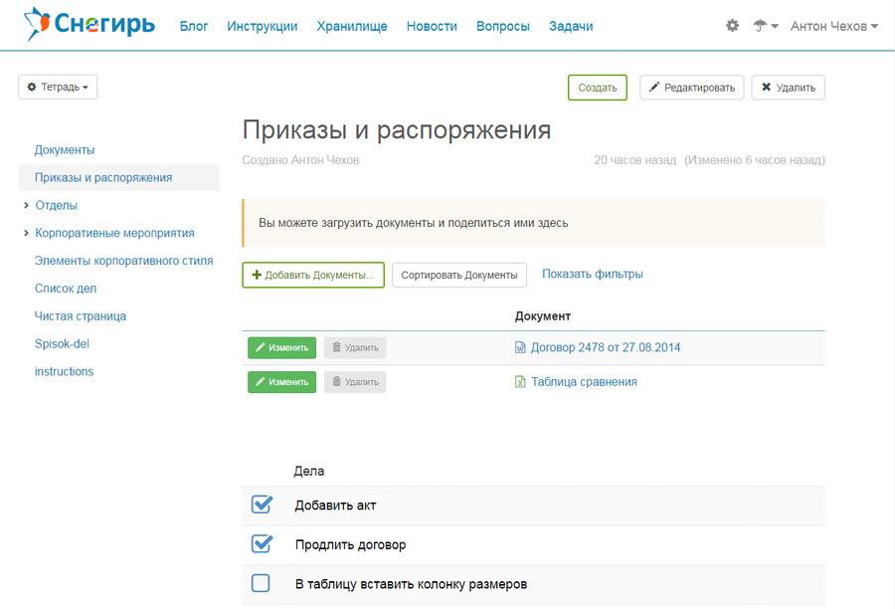Viewport: 895px width, 609px height.
Task: Click Добавить Документы button
Action: pyautogui.click(x=313, y=275)
